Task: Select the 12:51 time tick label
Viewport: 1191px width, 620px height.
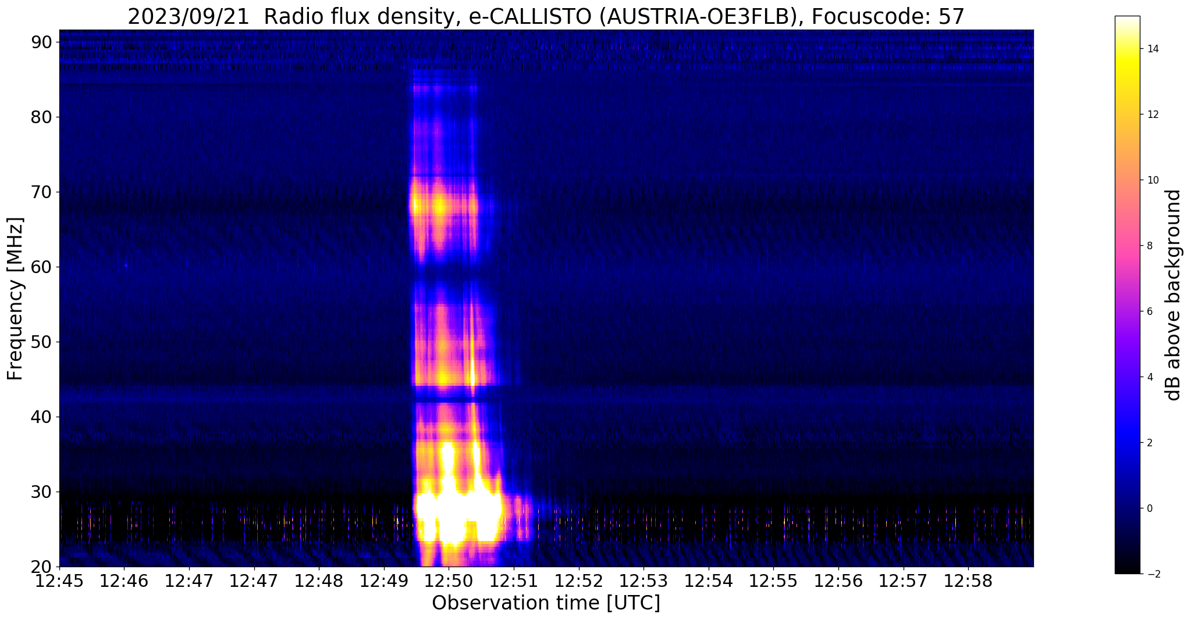Action: point(514,581)
